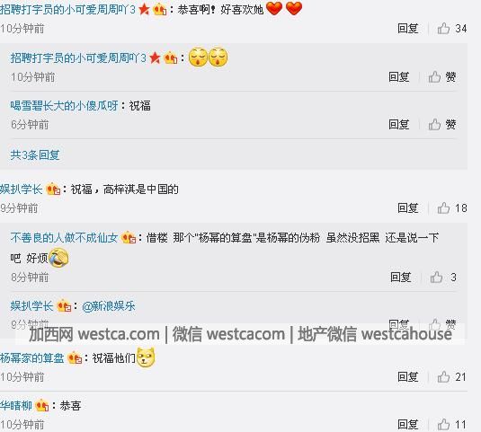Reply to the 借楼 comment posted 8分钟前
The height and width of the screenshot is (432, 481).
(400, 278)
